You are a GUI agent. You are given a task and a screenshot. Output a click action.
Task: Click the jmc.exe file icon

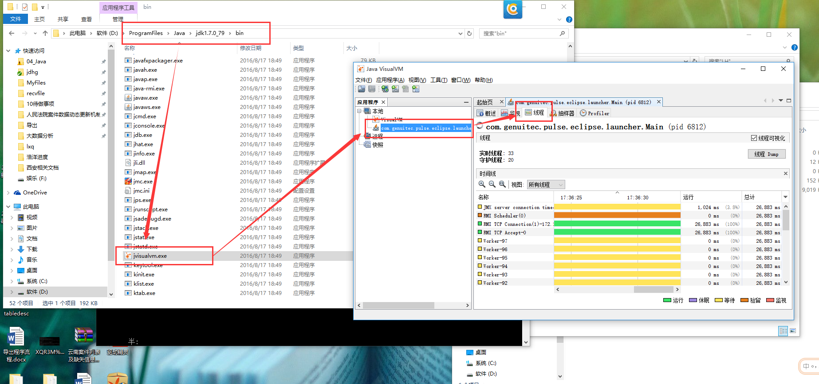128,182
